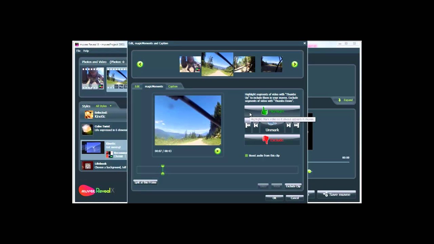Confirm the dialog with OK

(x=274, y=198)
